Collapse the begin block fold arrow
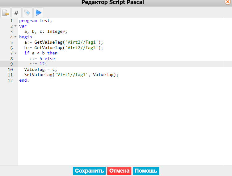This screenshot has width=232, height=176. pos(15,37)
